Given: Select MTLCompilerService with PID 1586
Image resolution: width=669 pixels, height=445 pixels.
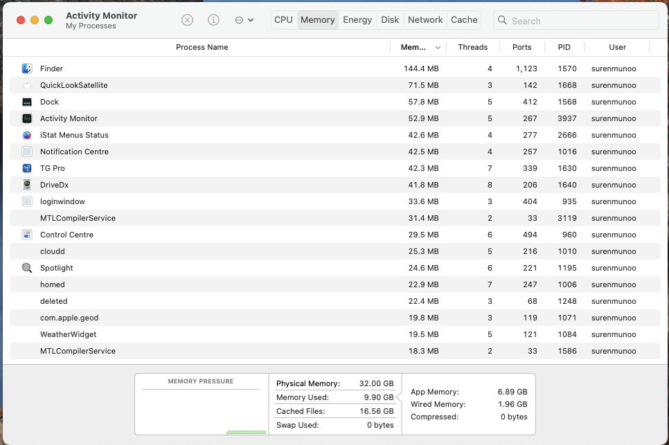Looking at the screenshot, I should point(78,352).
